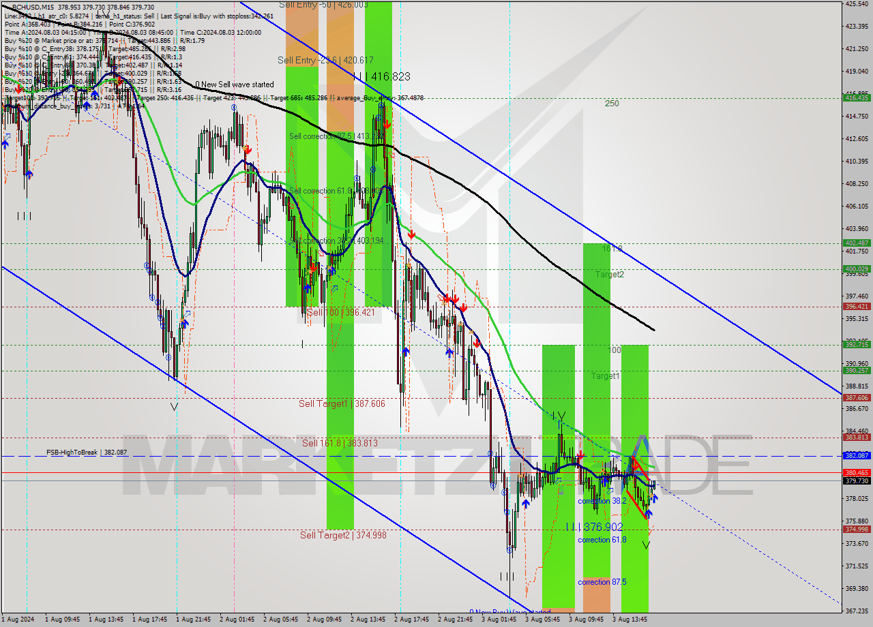Click the 367.235 price scale value
Screen dimensions: 873x627
tap(857, 611)
